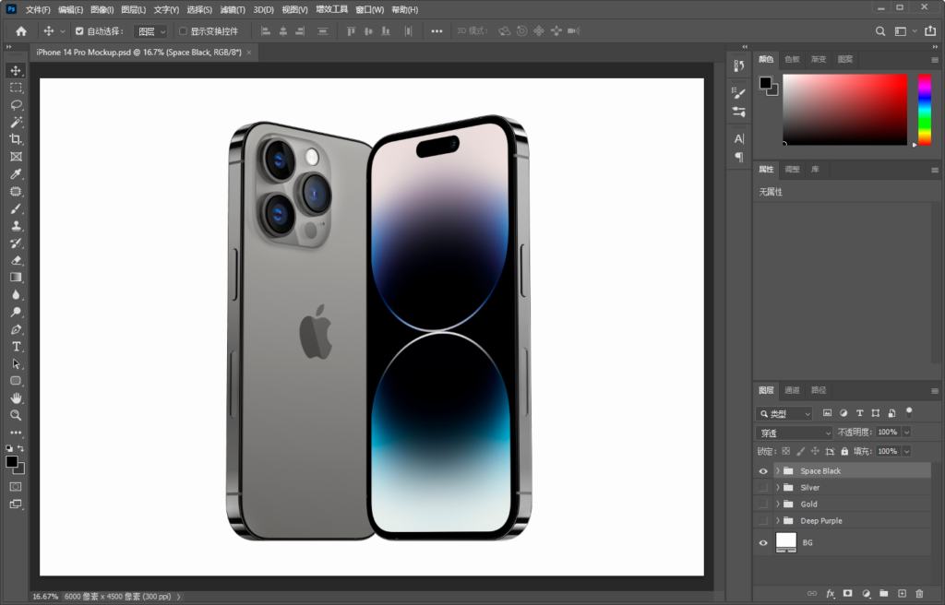
Task: Open the Image menu
Action: [x=102, y=9]
